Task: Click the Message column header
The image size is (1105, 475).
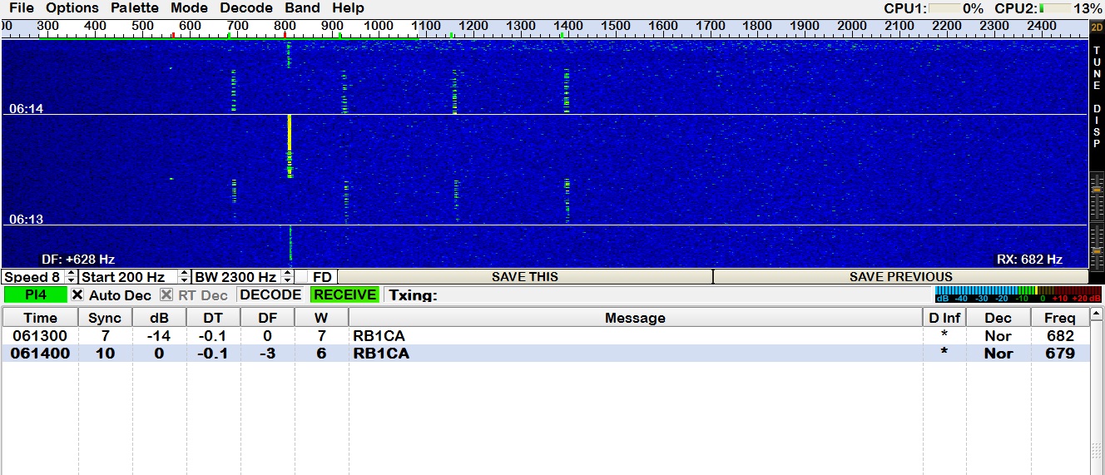Action: coord(635,318)
